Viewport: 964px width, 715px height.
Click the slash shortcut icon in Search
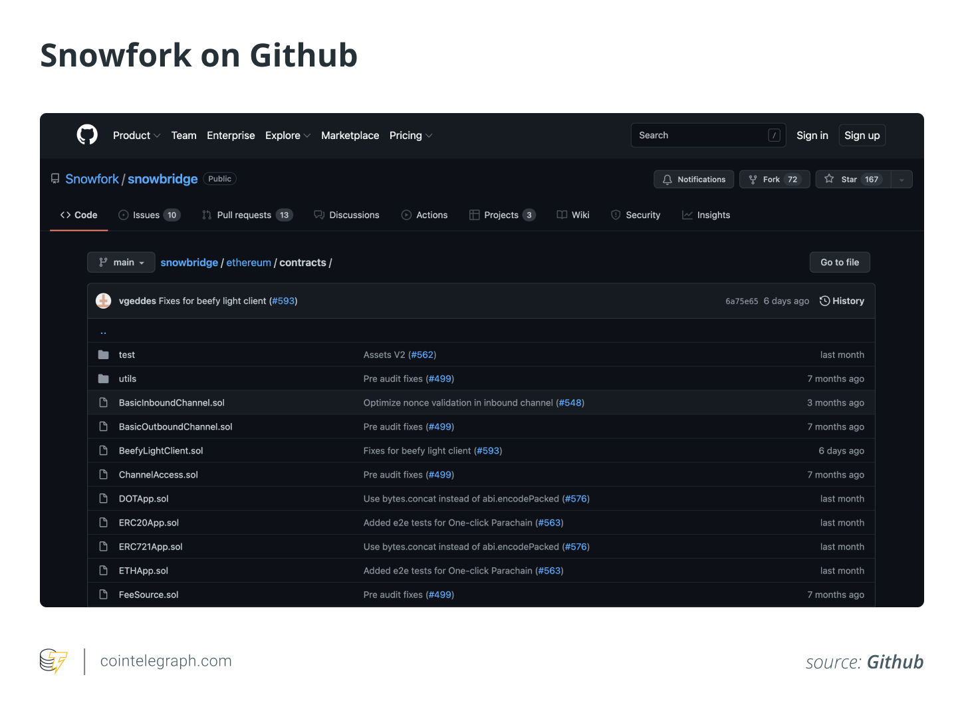(774, 135)
